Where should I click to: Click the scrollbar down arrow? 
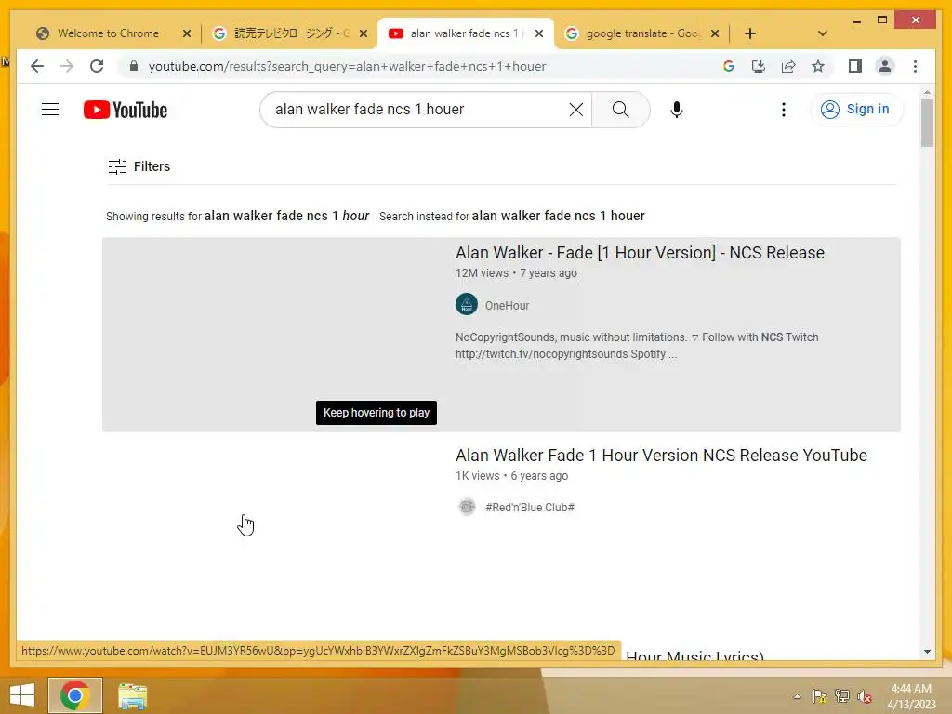point(927,652)
